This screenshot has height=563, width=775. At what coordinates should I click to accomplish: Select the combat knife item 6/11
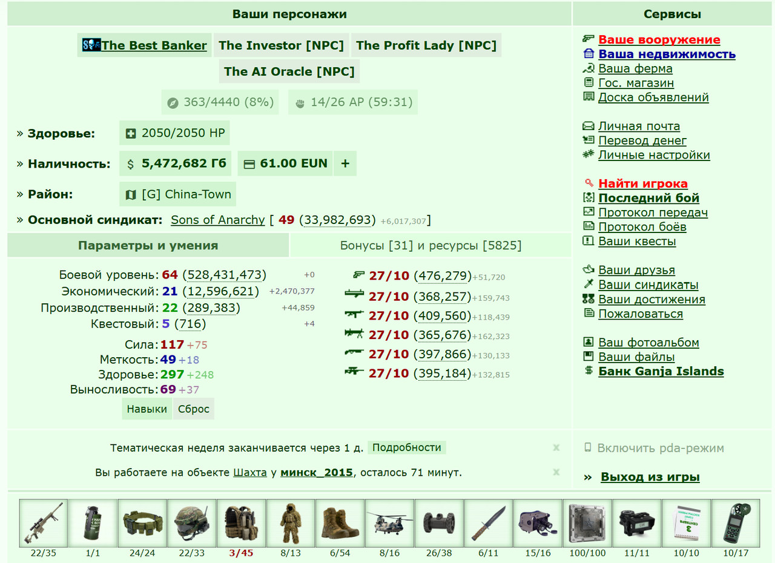click(489, 523)
